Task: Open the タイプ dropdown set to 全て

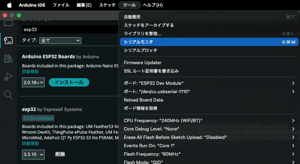Action: 60,40
